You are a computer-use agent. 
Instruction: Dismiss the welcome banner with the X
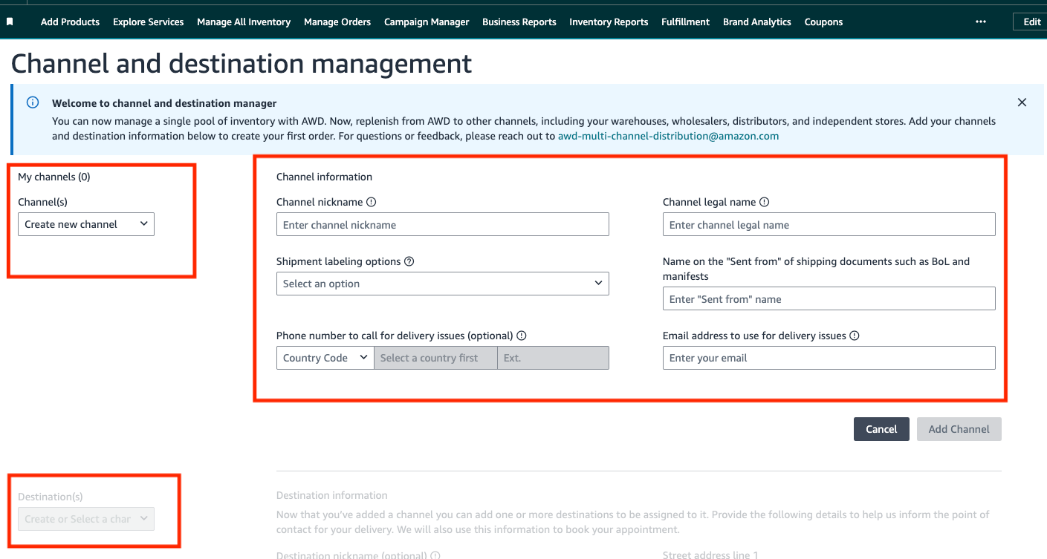click(x=1022, y=102)
